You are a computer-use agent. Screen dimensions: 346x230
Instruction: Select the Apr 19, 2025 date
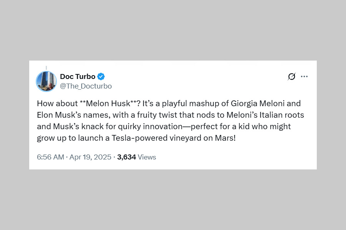point(90,157)
